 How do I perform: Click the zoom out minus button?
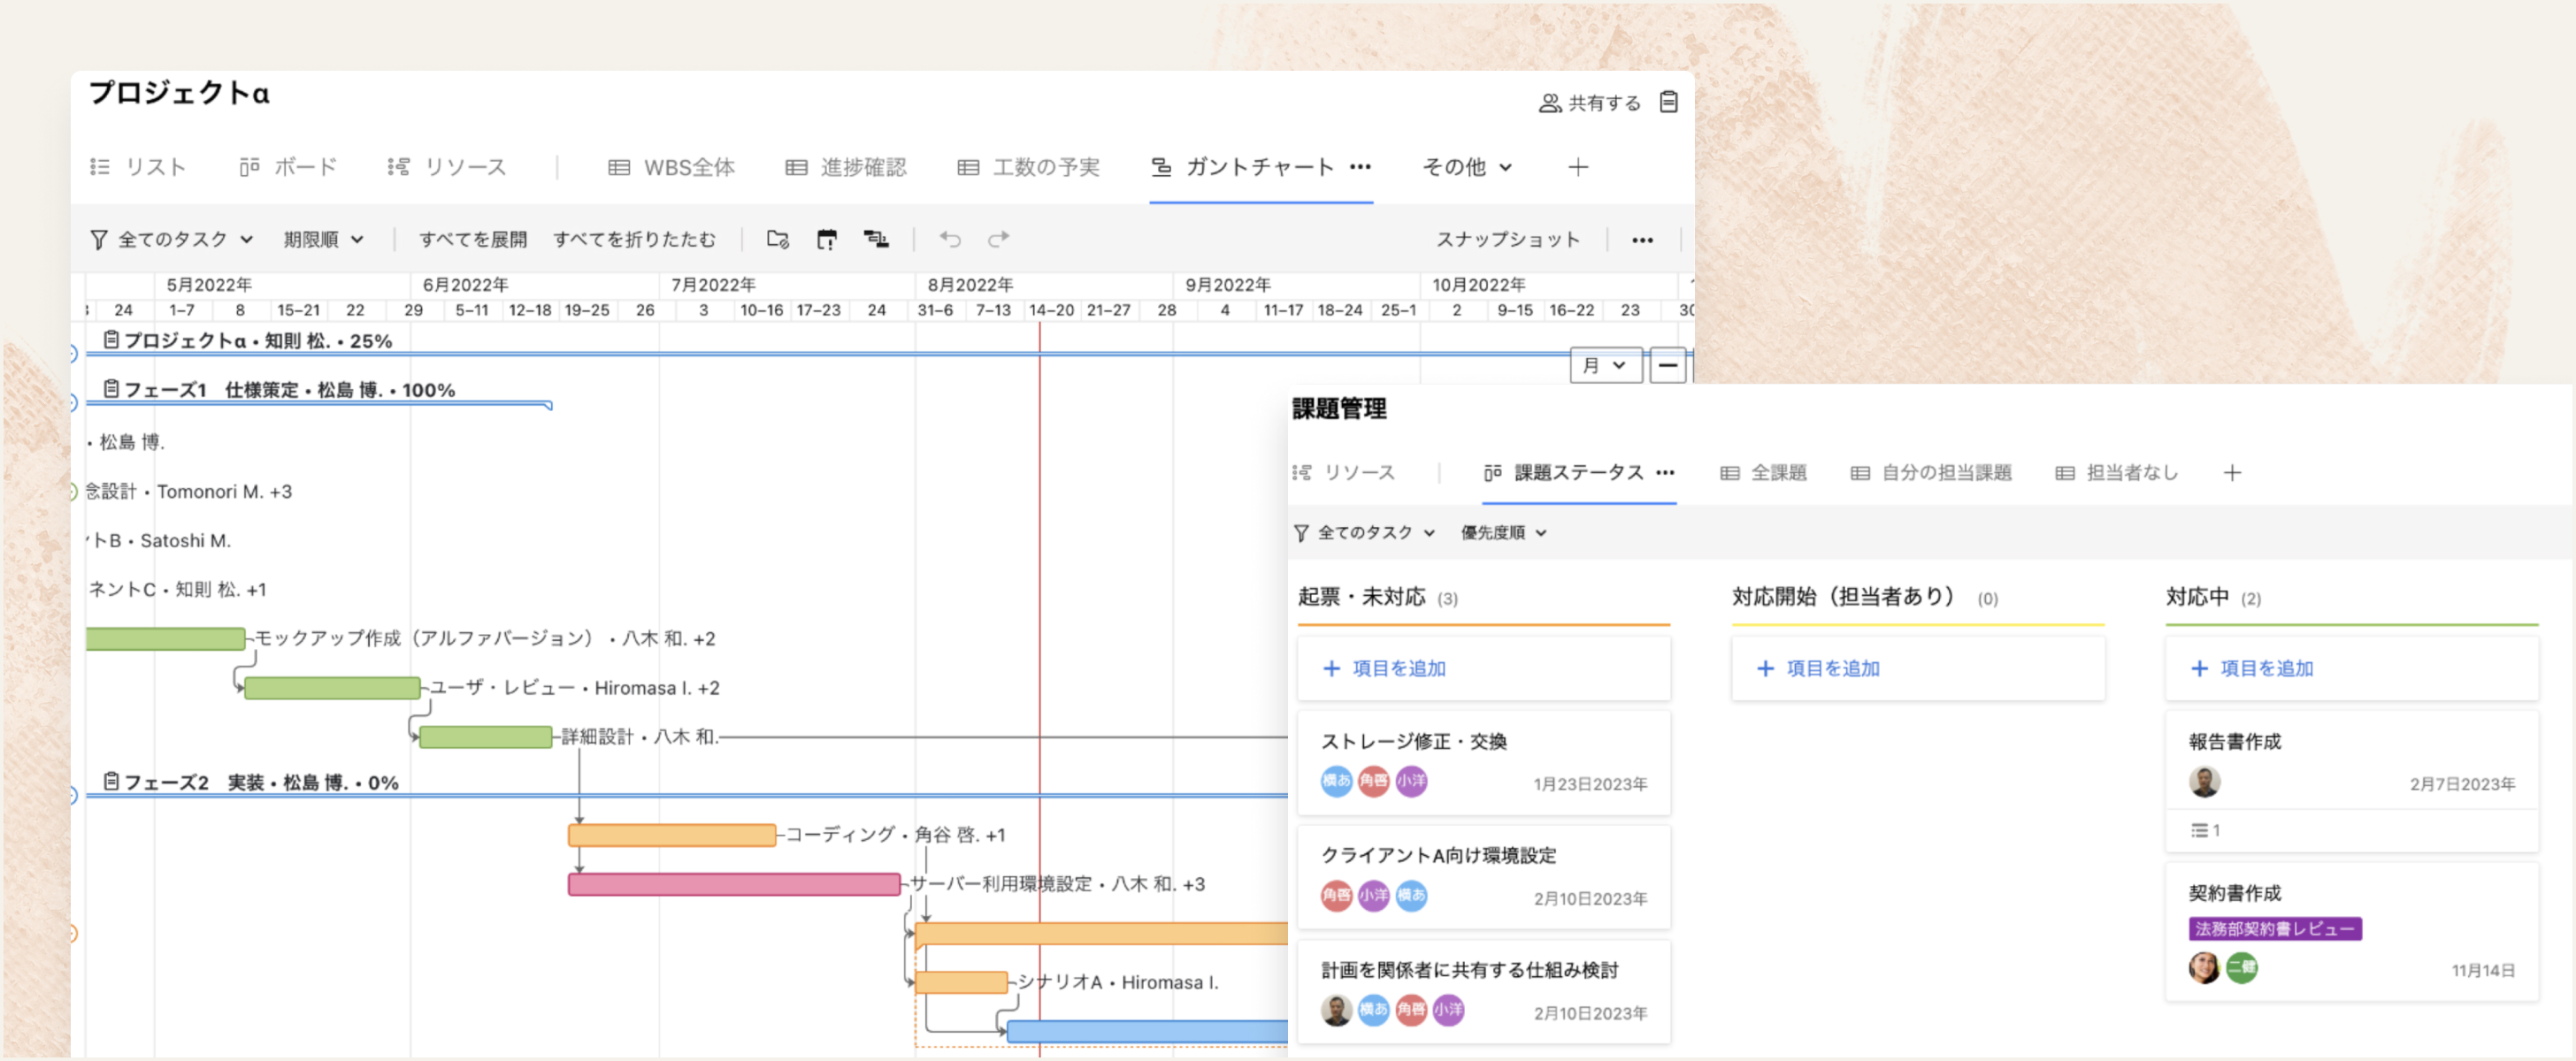(x=1667, y=366)
